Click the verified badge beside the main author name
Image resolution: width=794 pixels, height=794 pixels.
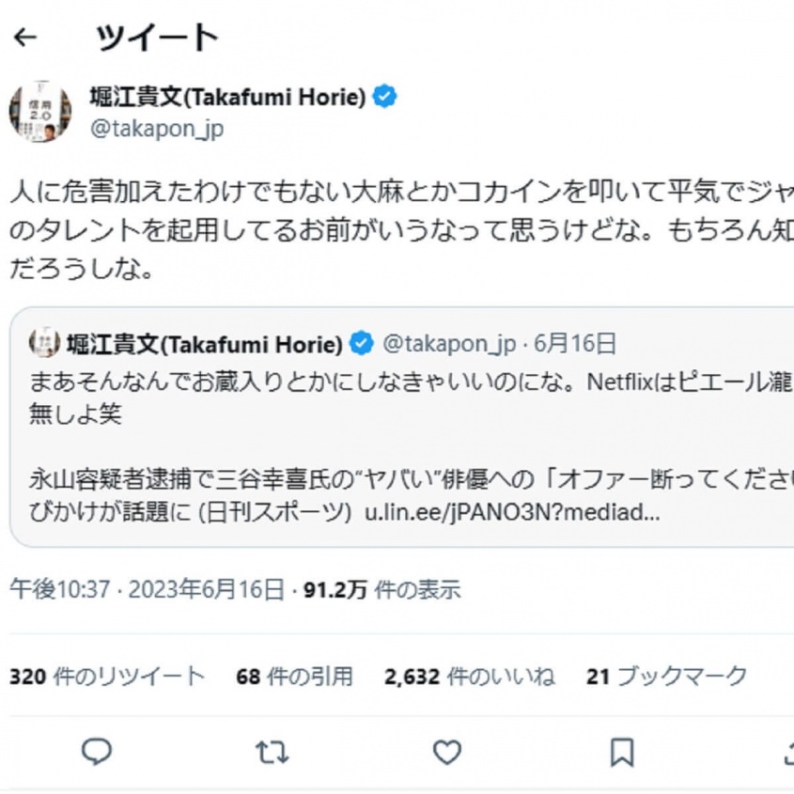[x=384, y=97]
